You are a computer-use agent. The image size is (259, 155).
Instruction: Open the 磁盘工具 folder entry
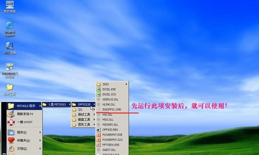(x=83, y=120)
